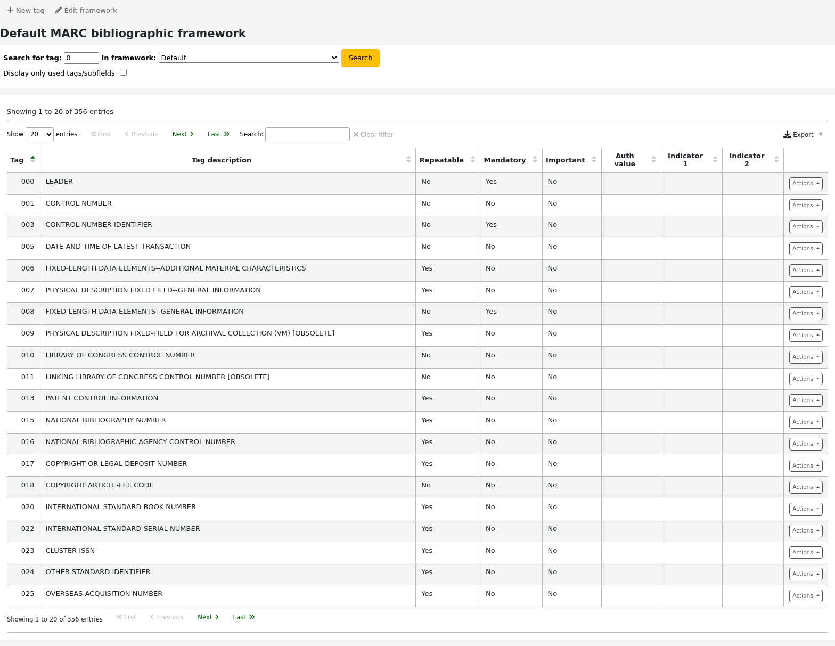This screenshot has height=646, width=835.
Task: Sort by Repeatable column arrows
Action: coord(472,160)
